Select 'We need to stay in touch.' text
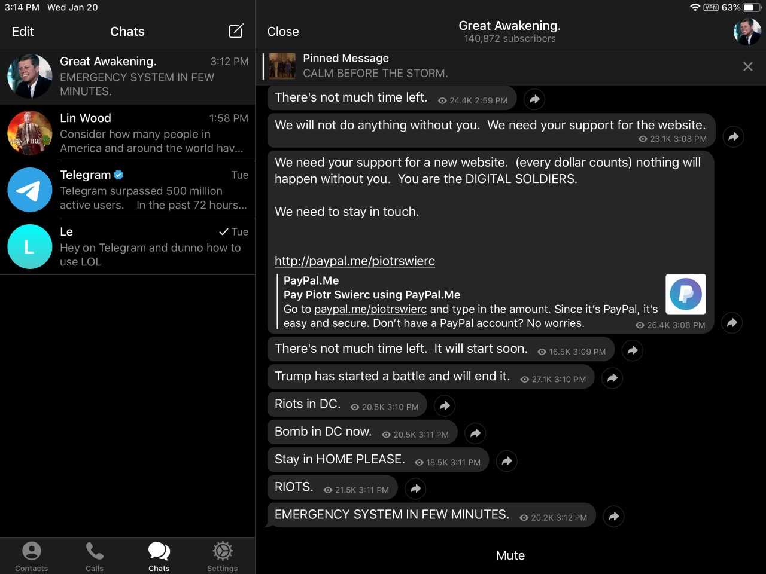The height and width of the screenshot is (574, 766). click(346, 212)
